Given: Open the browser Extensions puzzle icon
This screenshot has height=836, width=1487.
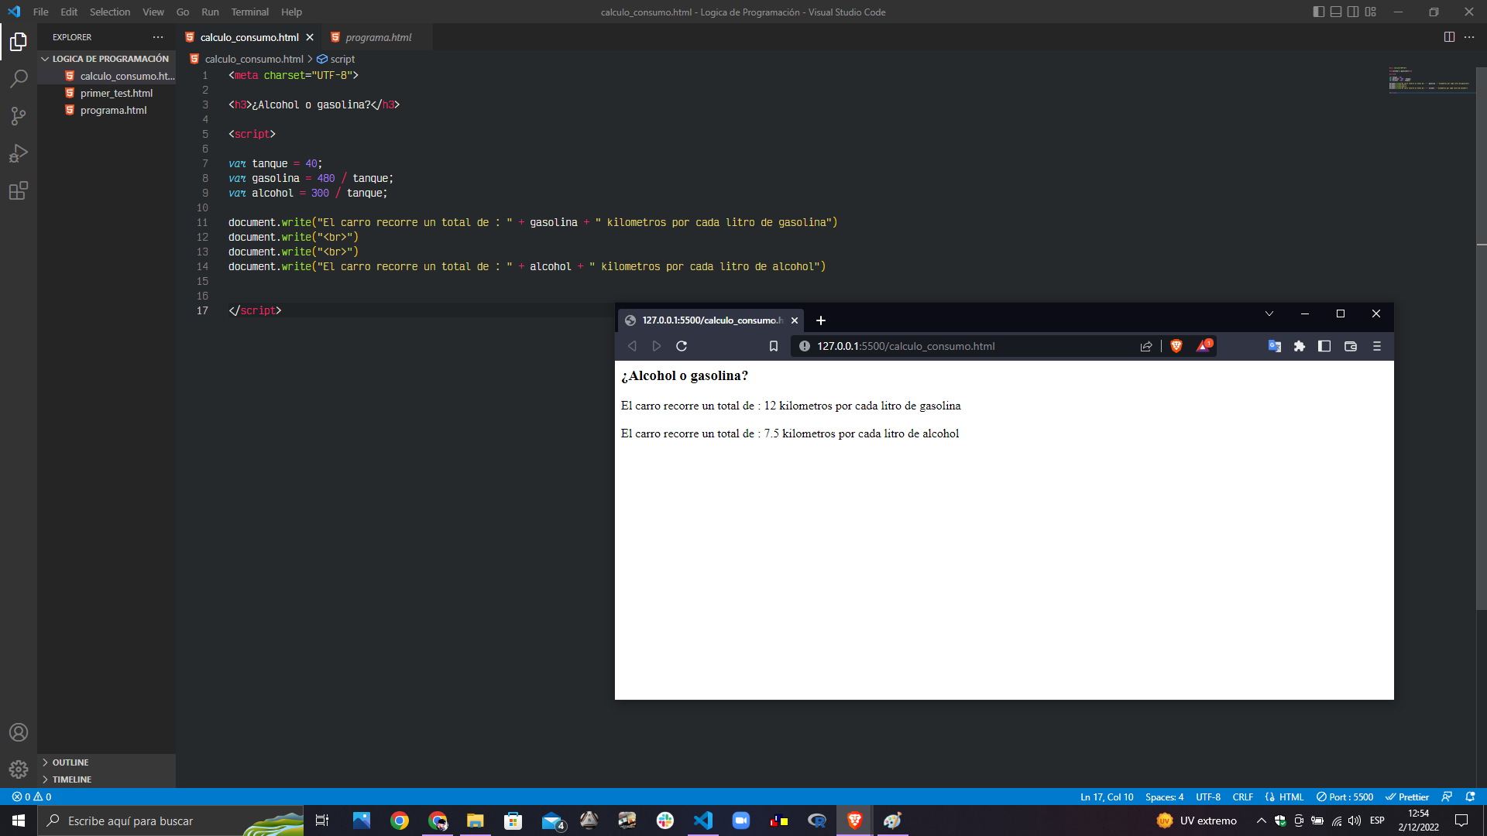Looking at the screenshot, I should [1300, 346].
